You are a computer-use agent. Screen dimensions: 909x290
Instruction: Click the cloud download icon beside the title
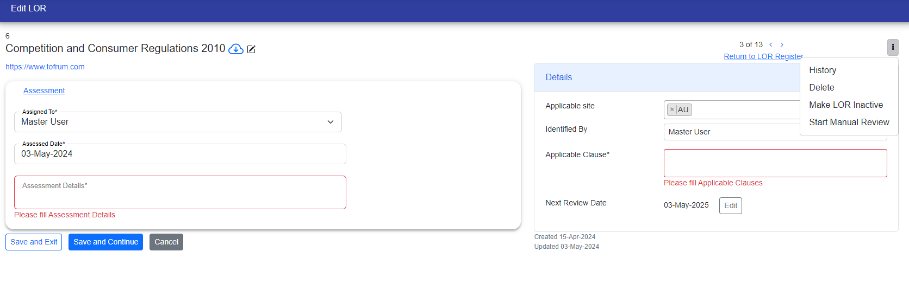pyautogui.click(x=235, y=49)
